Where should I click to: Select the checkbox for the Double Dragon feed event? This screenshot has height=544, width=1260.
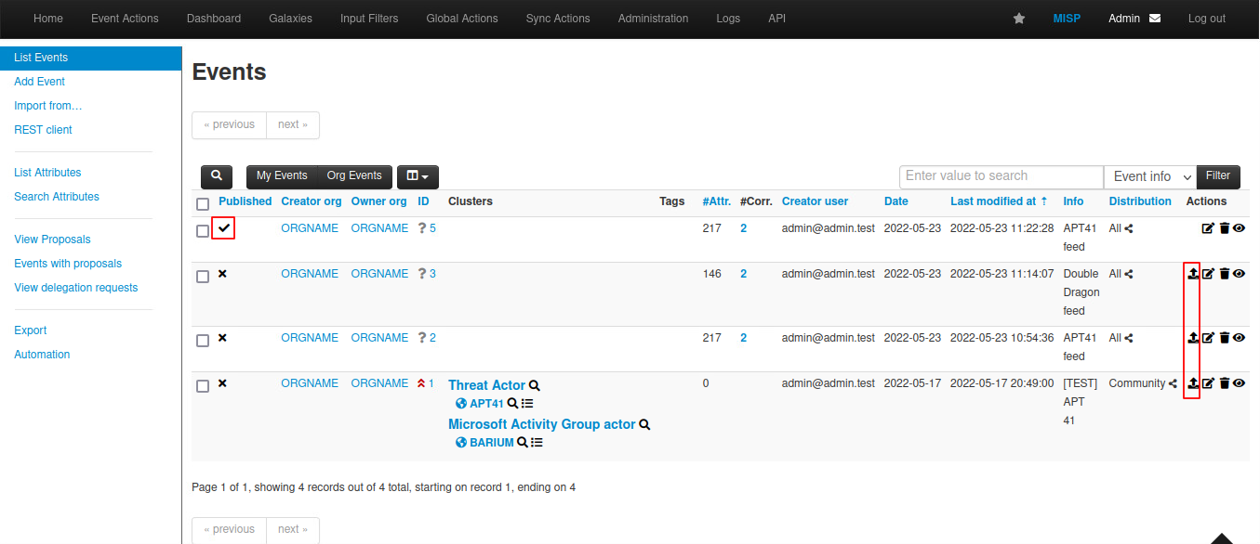click(203, 277)
